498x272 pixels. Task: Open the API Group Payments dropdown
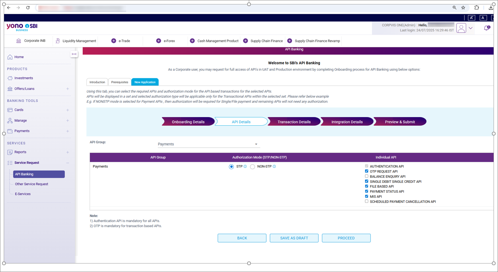click(209, 144)
